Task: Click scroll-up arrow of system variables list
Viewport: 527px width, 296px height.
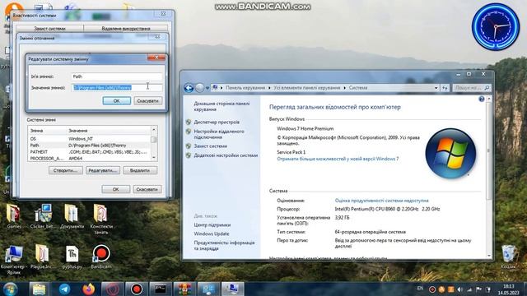Action: [x=154, y=130]
